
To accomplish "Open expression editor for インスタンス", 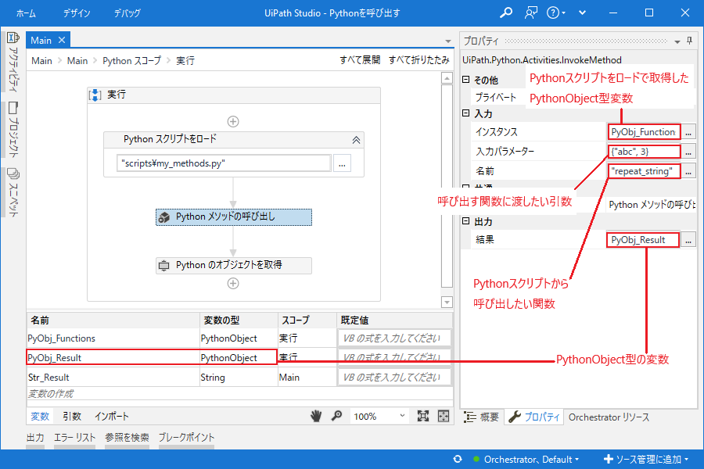I will [688, 132].
